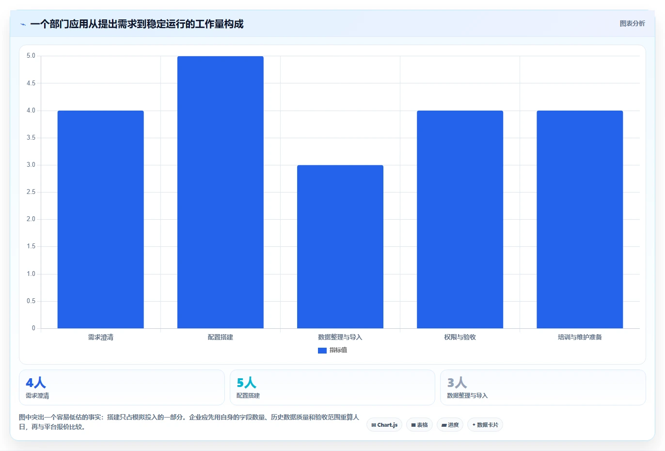This screenshot has height=451, width=665.
Task: Click the 权限与验收 x-axis label
Action: [x=460, y=337]
